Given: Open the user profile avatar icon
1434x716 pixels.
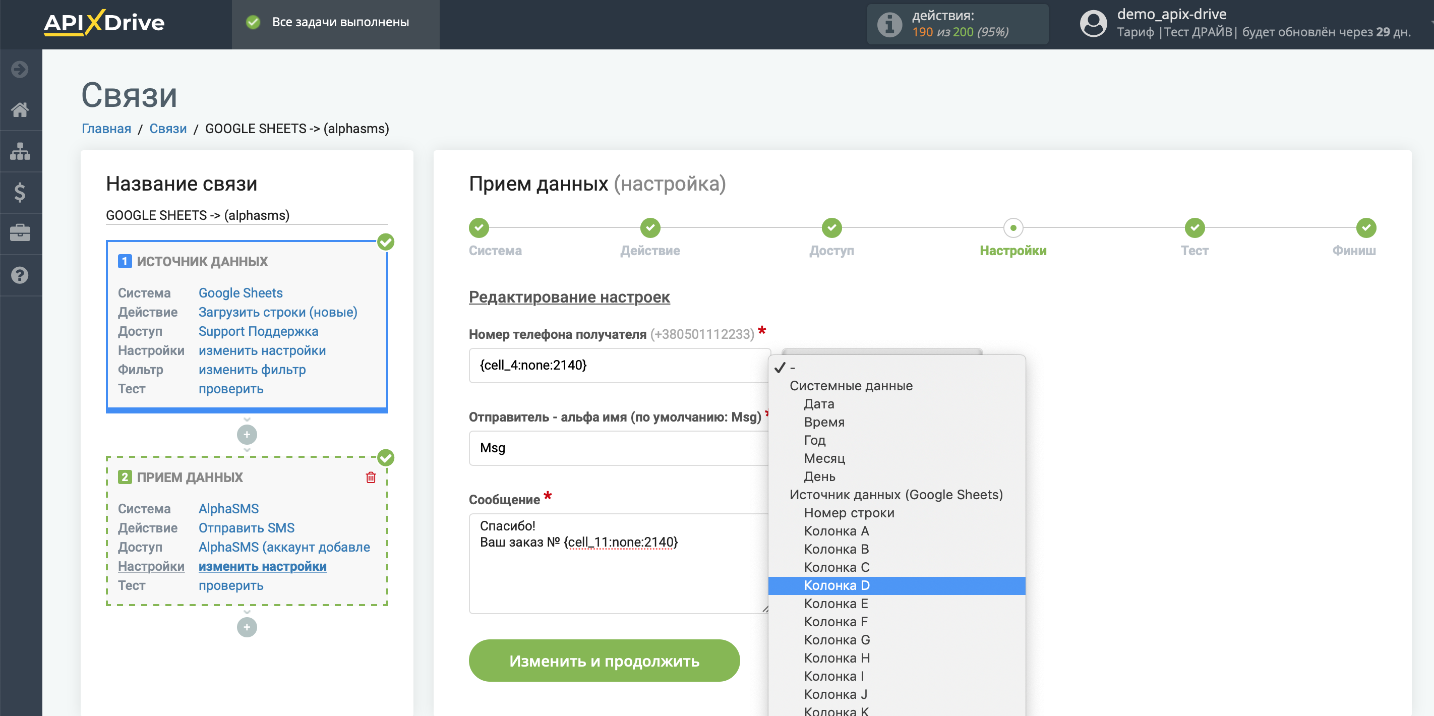Looking at the screenshot, I should 1093,24.
